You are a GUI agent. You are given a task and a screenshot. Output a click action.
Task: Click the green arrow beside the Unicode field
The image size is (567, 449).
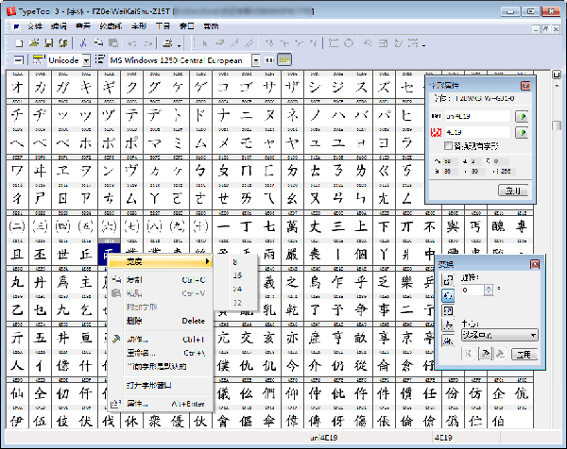point(521,132)
